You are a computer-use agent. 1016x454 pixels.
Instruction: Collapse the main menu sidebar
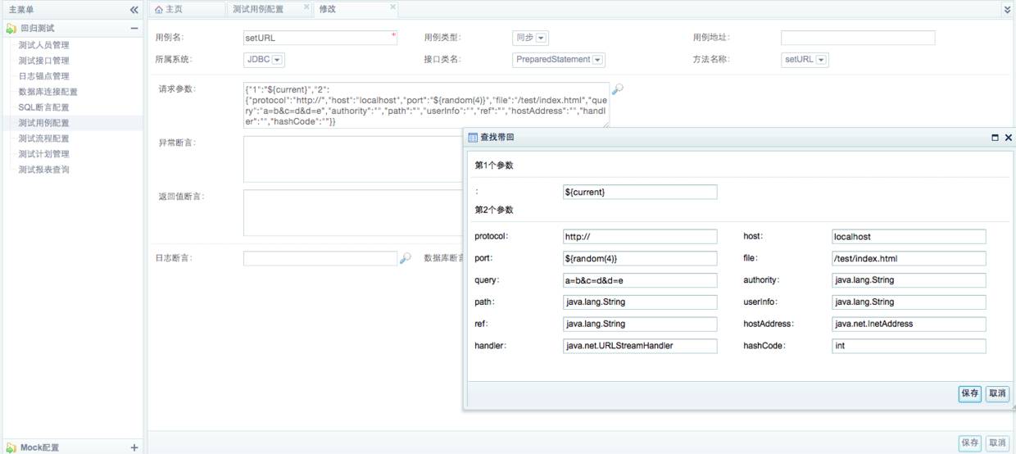[x=134, y=10]
